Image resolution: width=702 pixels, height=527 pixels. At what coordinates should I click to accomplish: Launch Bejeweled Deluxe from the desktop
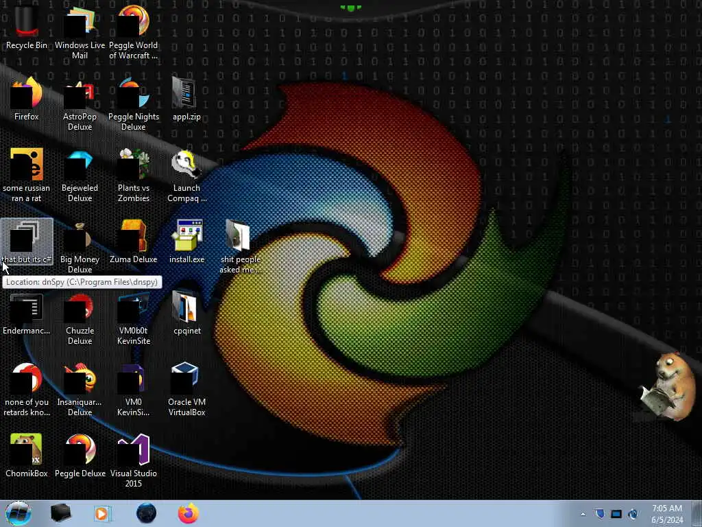coord(80,175)
